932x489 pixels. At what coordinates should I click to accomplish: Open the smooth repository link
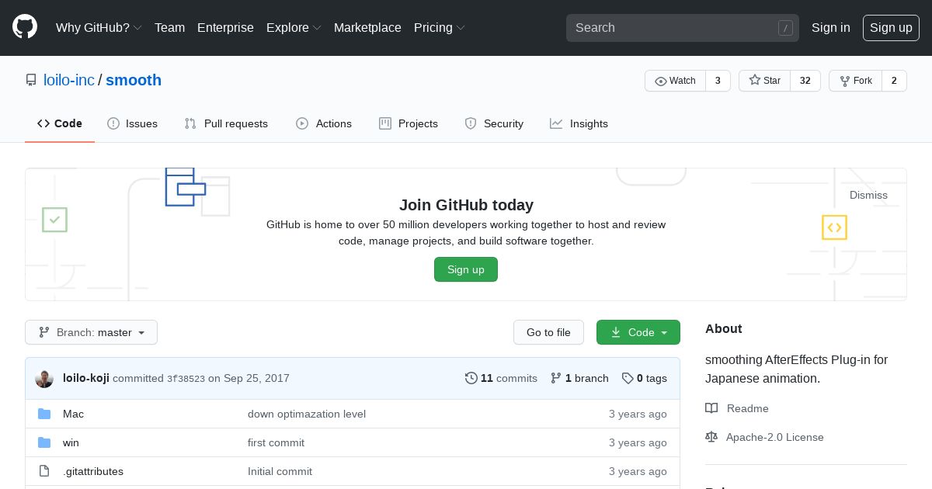[134, 80]
